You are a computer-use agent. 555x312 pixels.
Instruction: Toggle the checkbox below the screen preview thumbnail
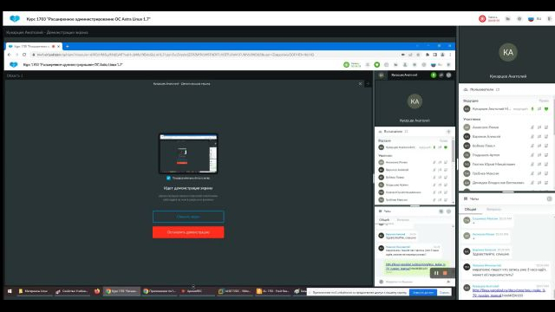[x=168, y=178]
